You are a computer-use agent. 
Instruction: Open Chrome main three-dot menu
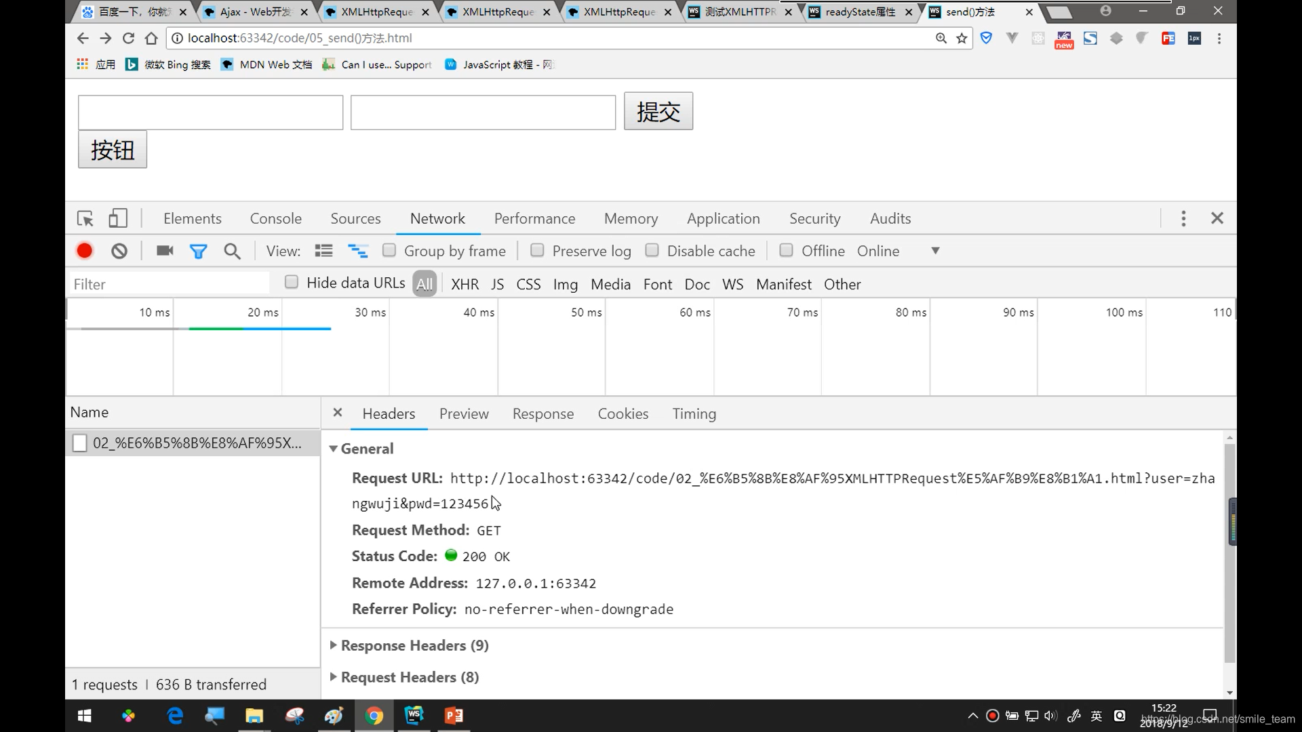1219,39
